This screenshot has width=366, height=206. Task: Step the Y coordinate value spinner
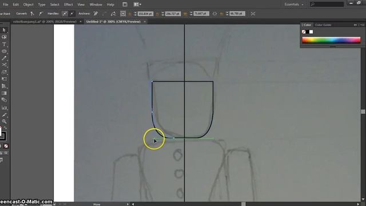point(162,14)
